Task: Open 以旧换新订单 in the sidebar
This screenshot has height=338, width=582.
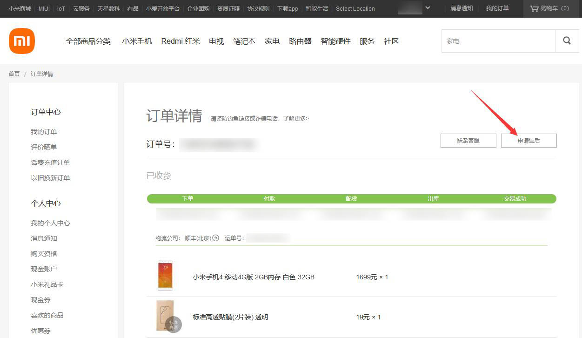Action: [50, 178]
